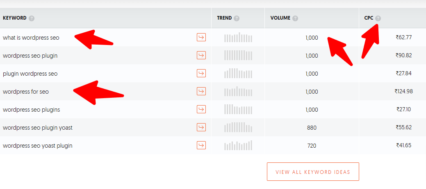Show help tooltip next to TREND header

237,18
